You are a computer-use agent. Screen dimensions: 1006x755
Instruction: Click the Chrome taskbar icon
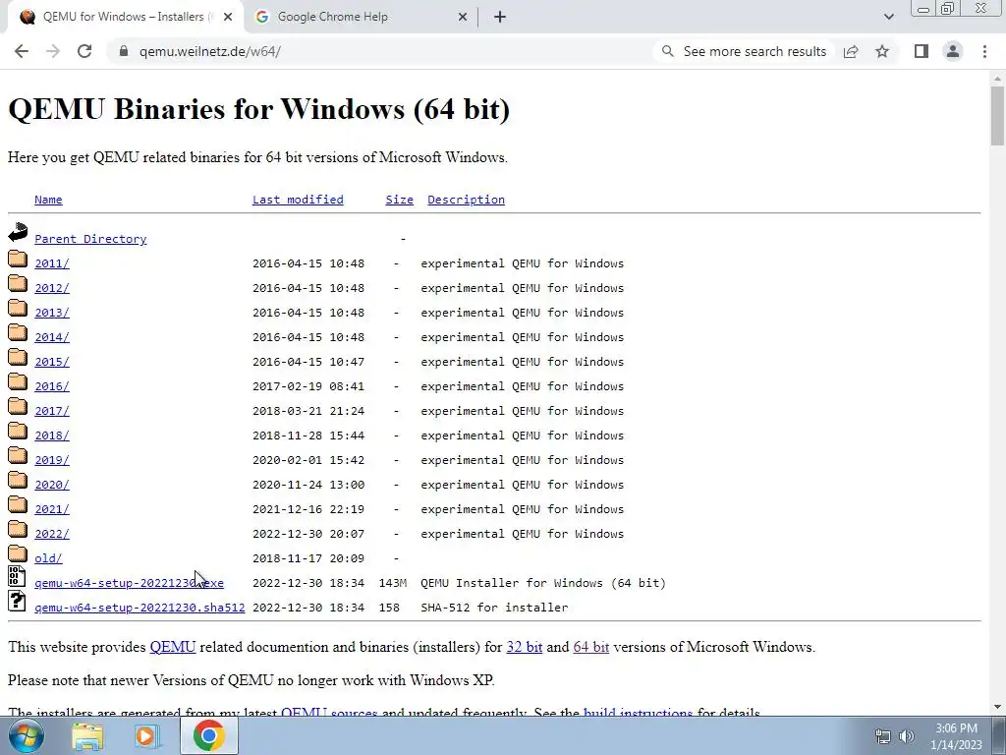pos(208,735)
